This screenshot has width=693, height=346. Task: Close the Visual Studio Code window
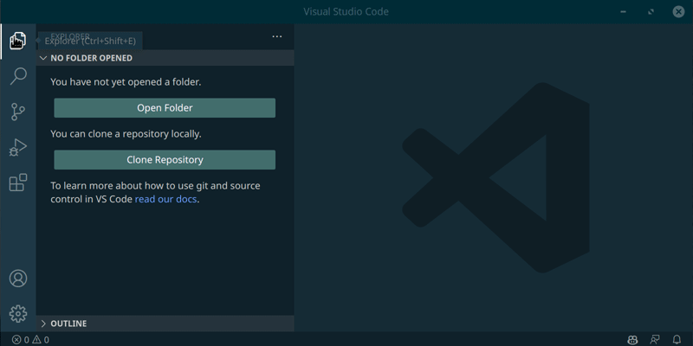tap(678, 12)
